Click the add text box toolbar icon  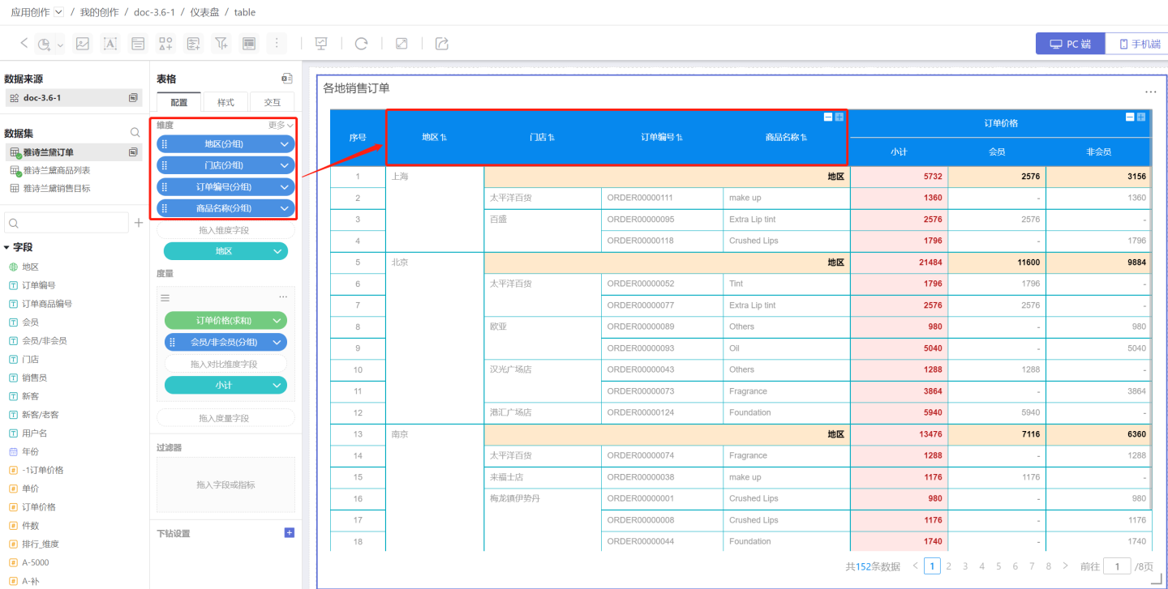pos(110,44)
